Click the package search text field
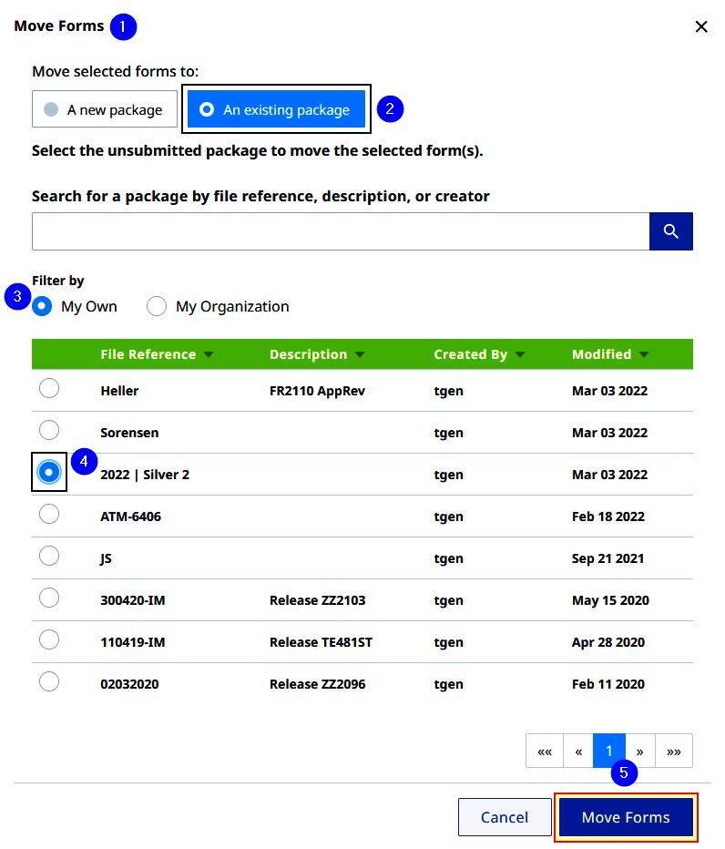725x849 pixels. click(x=341, y=231)
